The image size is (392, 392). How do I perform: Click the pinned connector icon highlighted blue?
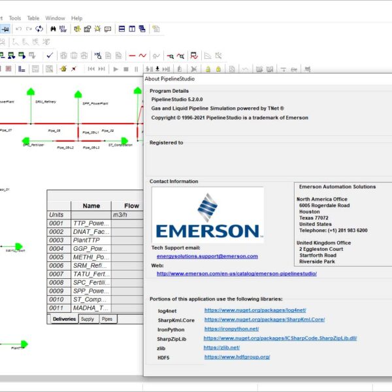click(5, 29)
